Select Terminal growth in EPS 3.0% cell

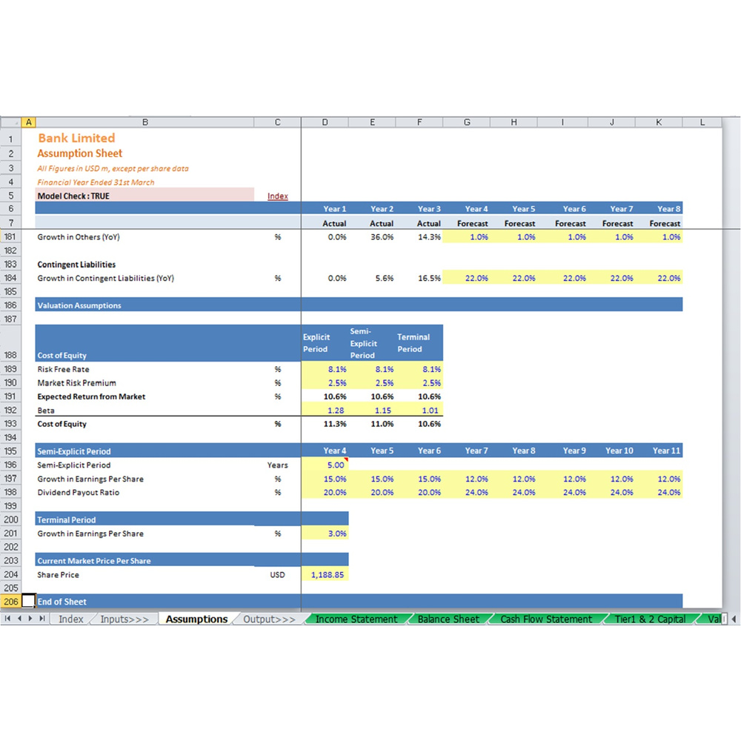(x=325, y=534)
